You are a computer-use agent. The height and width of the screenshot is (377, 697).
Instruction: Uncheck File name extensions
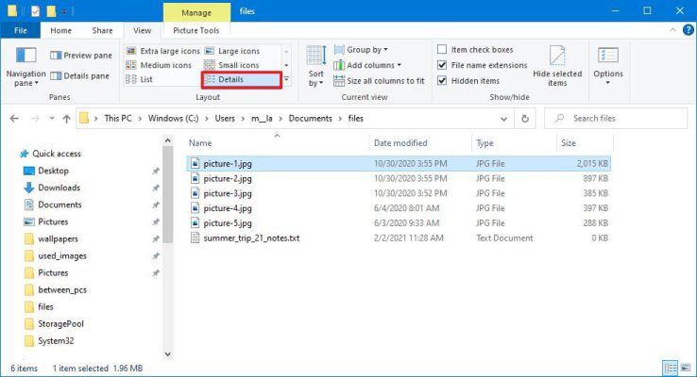(x=442, y=65)
